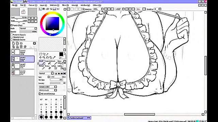Enable Clipping Group checkbox
This screenshot has width=218, height=122.
click(x=12, y=37)
